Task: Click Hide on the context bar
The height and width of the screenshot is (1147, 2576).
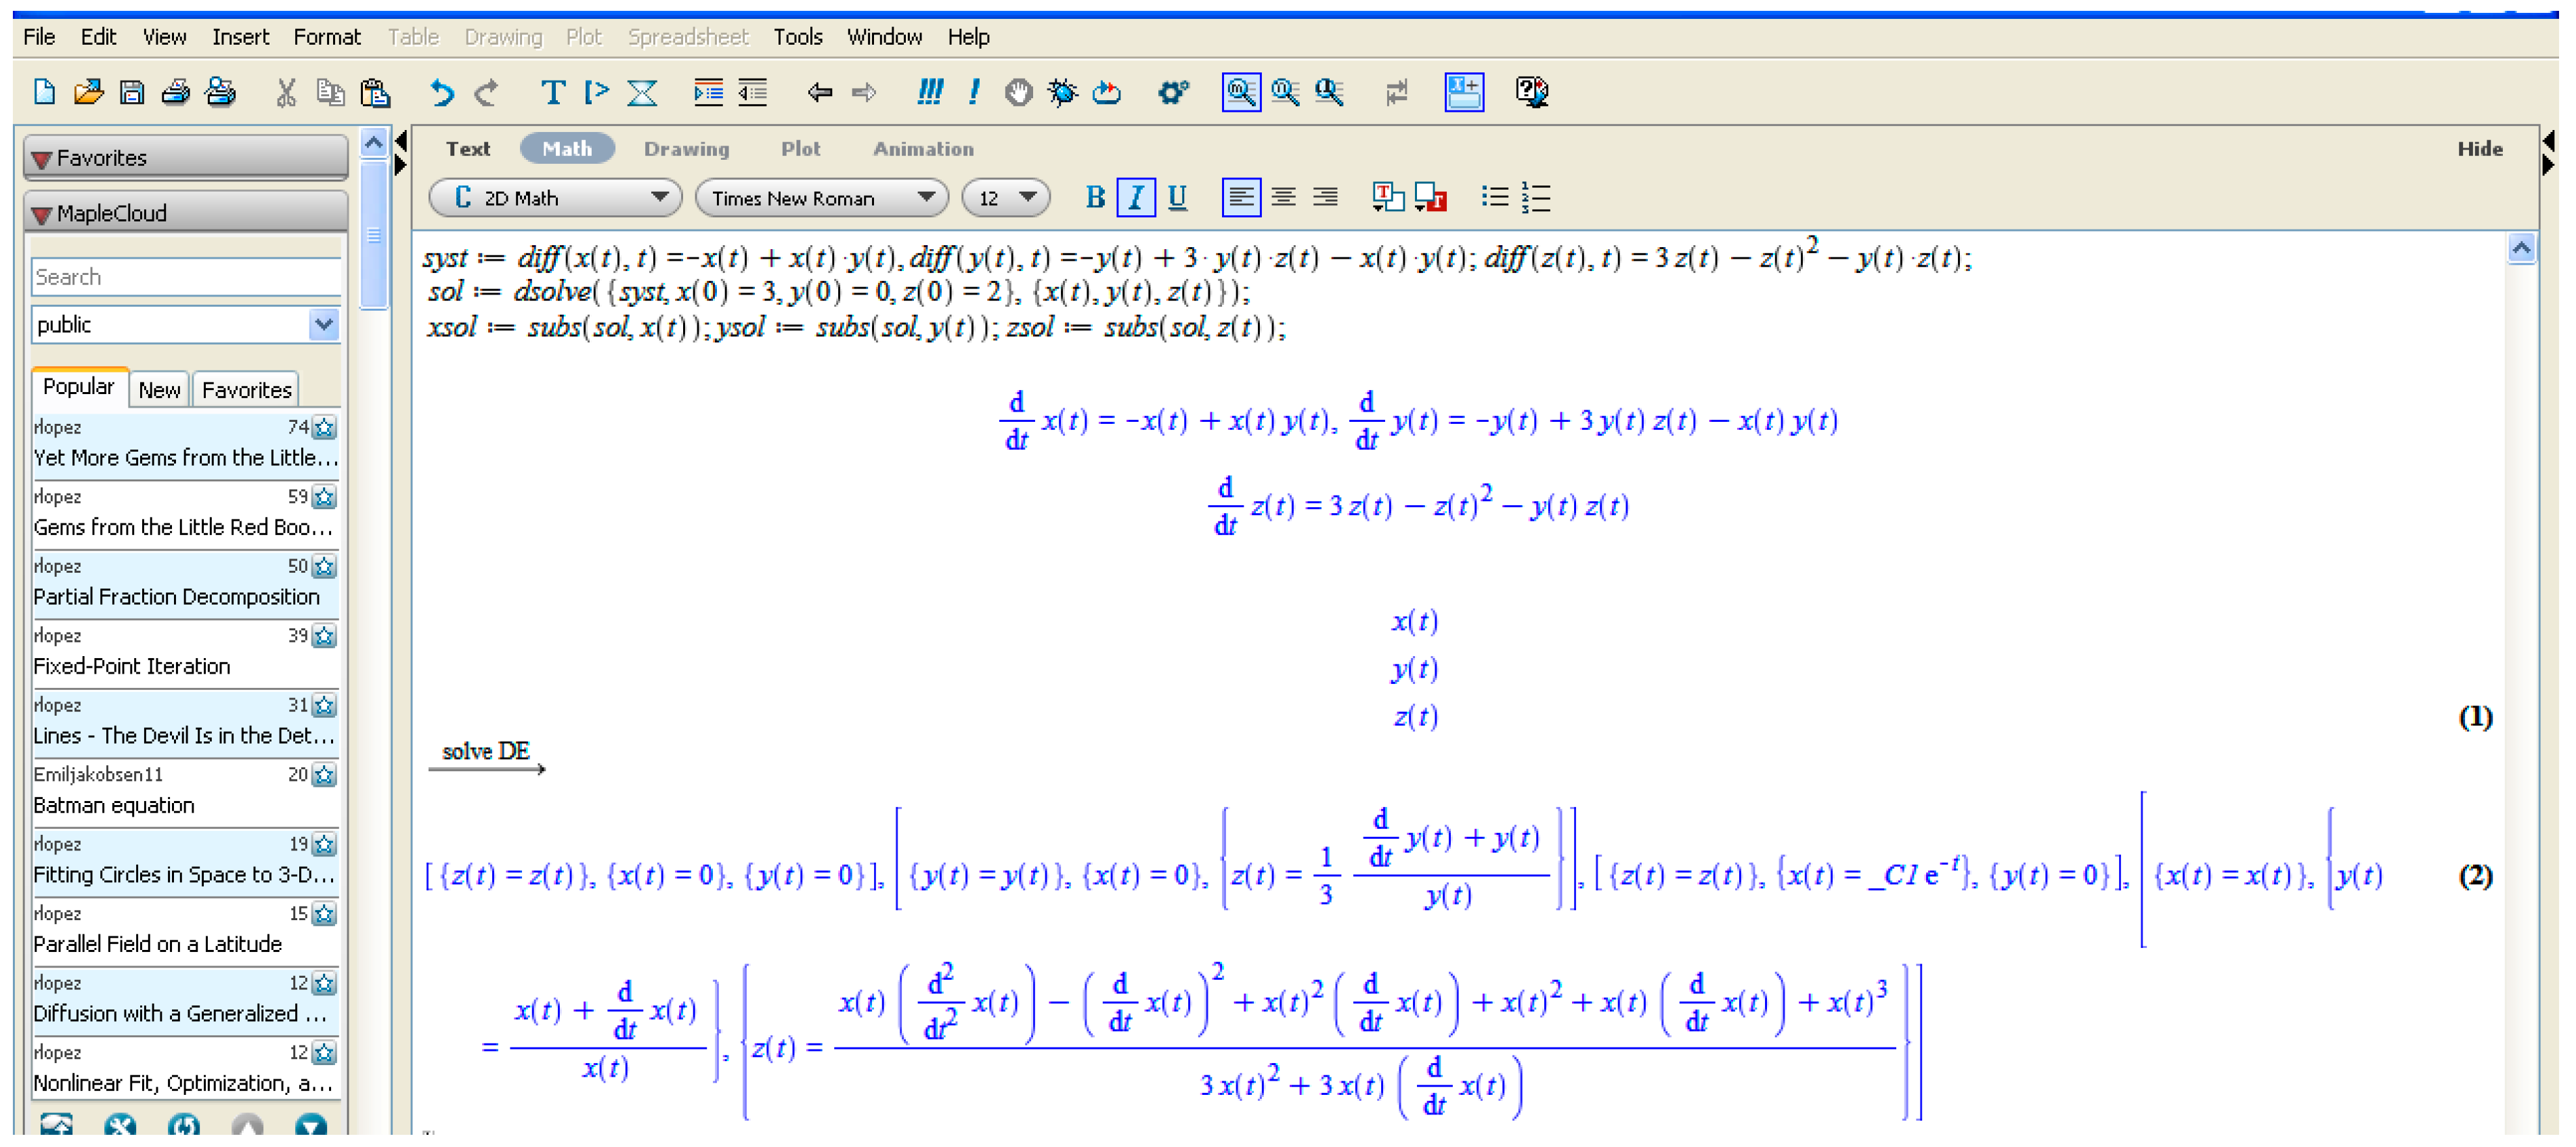Action: [x=2479, y=149]
